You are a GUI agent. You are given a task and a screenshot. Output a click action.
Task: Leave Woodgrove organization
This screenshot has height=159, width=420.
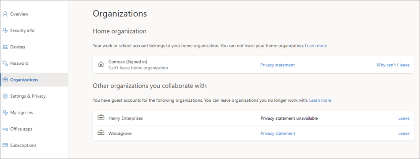[404, 133]
